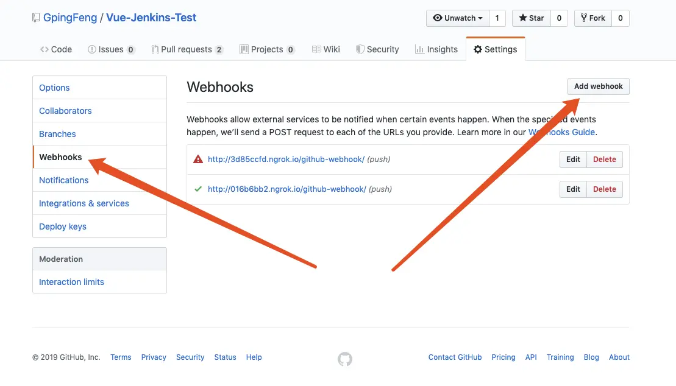Screen dimensions: 676x386
Task: Open the Pricing footer link
Action: [x=503, y=357]
